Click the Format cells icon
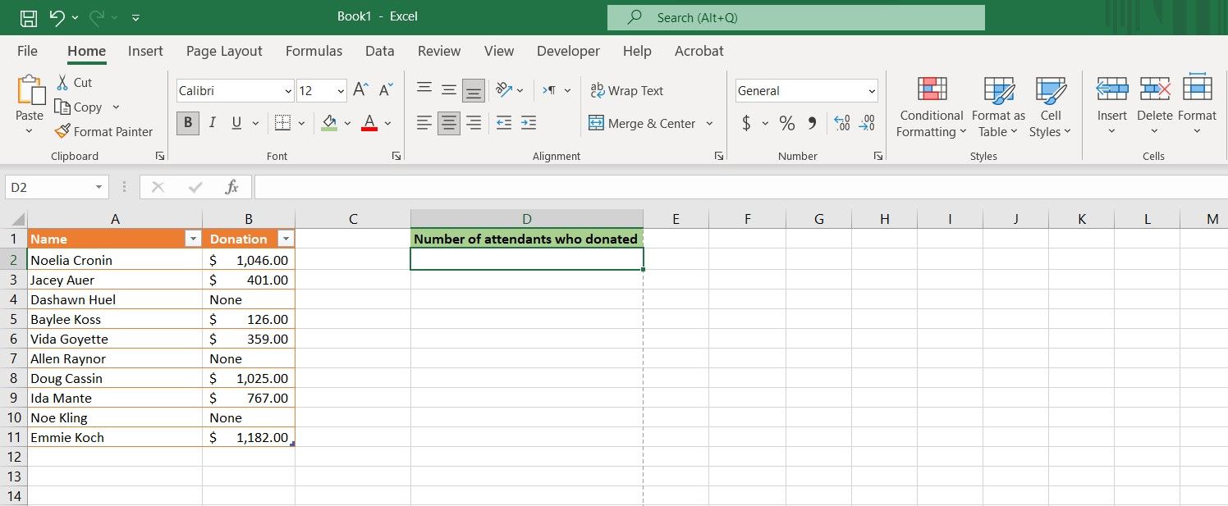Viewport: 1228px width, 506px height. click(1198, 89)
